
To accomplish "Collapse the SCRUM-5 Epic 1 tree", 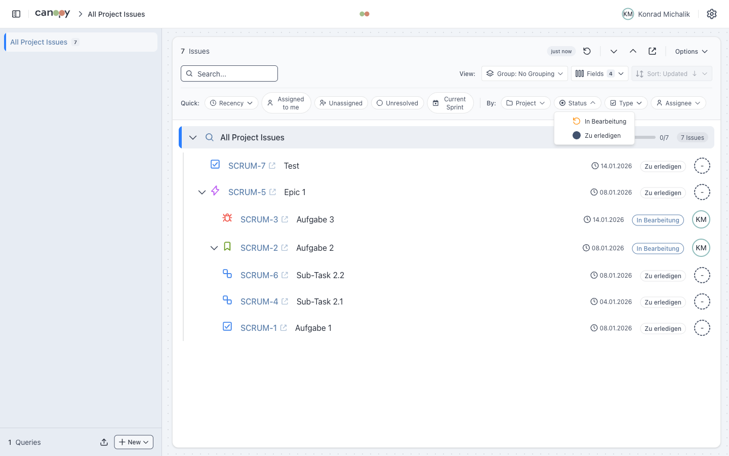I will [202, 193].
